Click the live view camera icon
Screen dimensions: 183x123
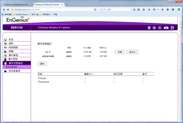click(x=149, y=28)
